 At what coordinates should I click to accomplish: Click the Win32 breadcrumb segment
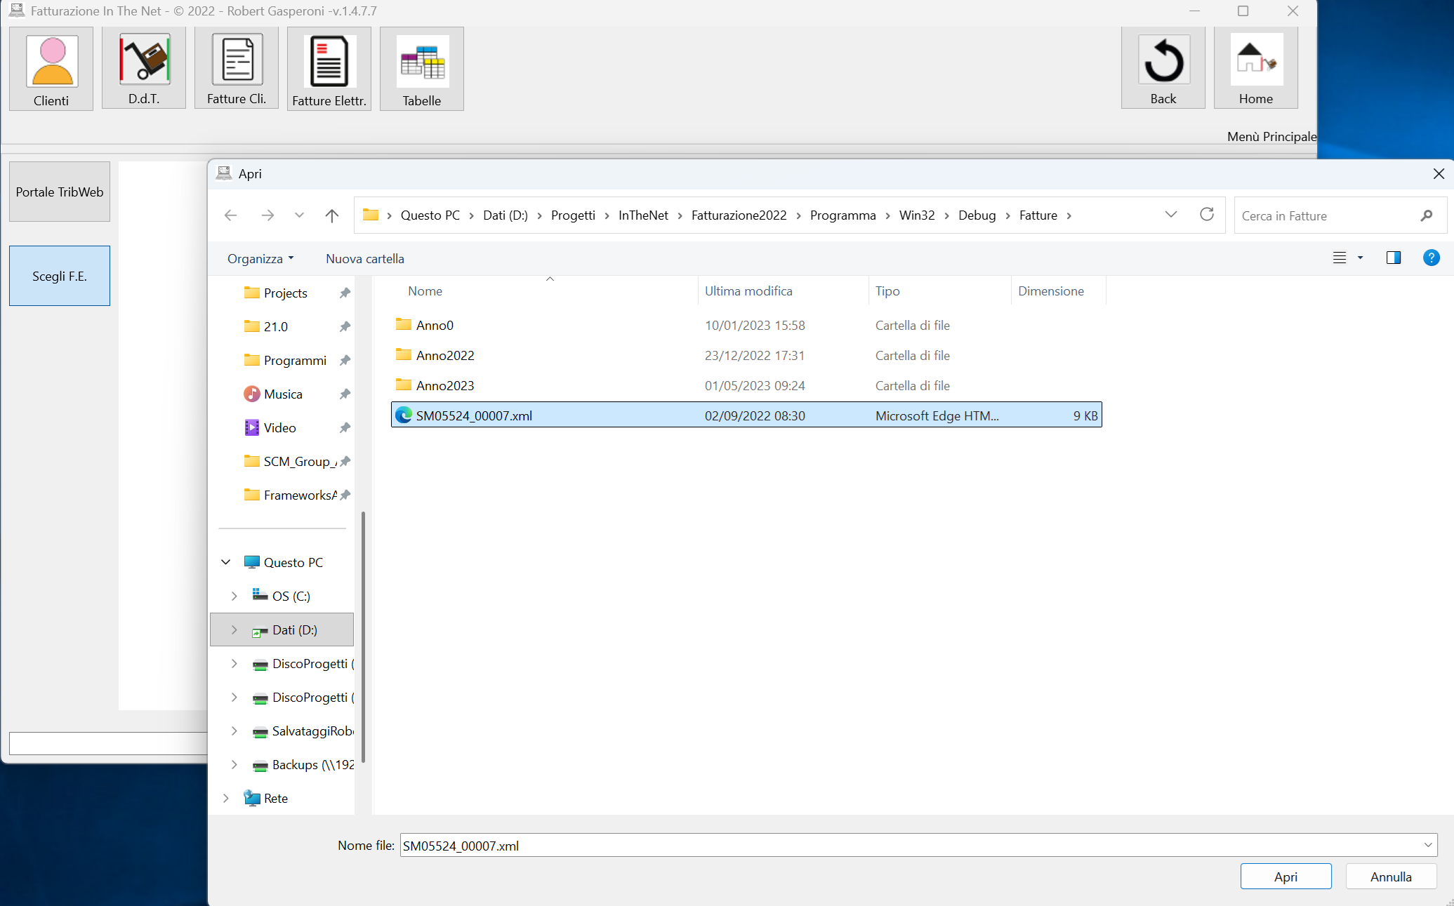point(916,215)
